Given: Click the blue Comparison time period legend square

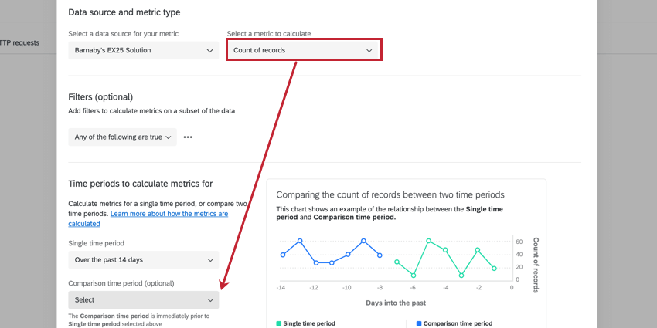Looking at the screenshot, I should (419, 323).
